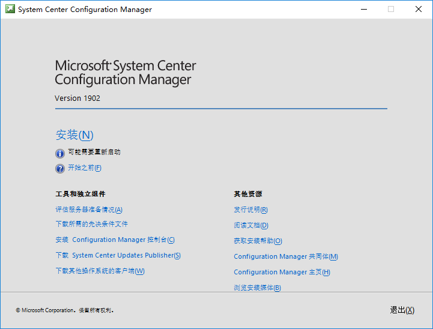Open the 开始之前(F) link
This screenshot has height=329, width=433.
85,168
